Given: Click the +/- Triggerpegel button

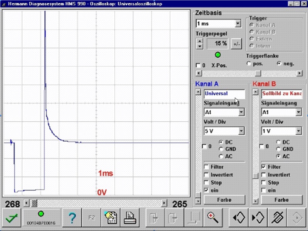Looking at the screenshot, I should point(236,44).
